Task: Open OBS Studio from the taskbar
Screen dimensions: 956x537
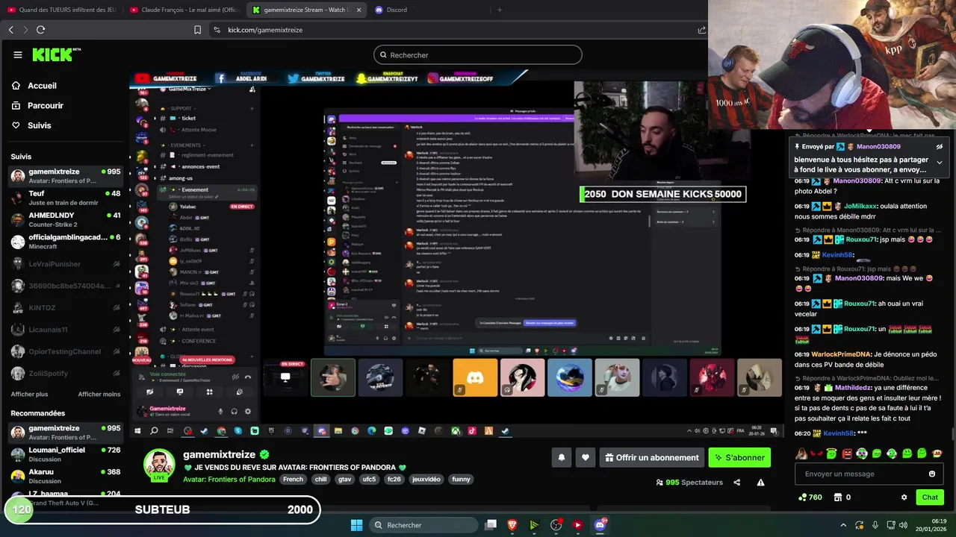Action: [556, 525]
